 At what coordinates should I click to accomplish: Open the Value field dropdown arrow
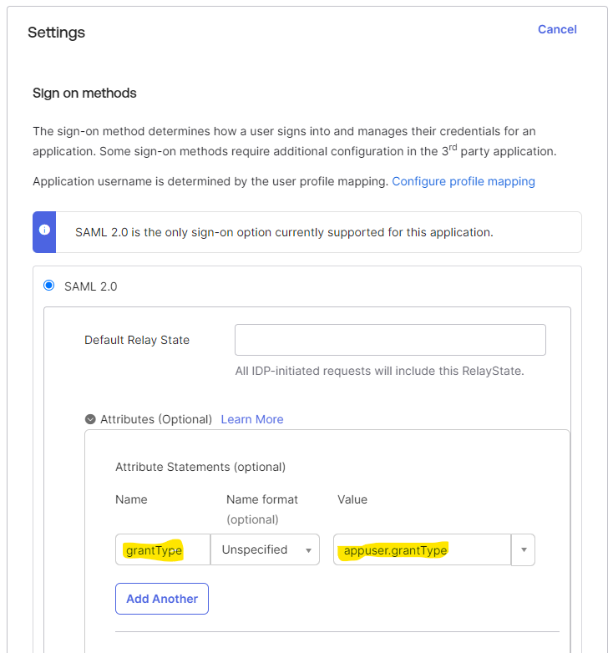click(x=524, y=549)
